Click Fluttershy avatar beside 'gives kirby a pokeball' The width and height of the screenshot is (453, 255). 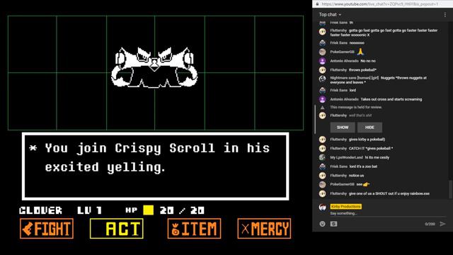click(323, 140)
